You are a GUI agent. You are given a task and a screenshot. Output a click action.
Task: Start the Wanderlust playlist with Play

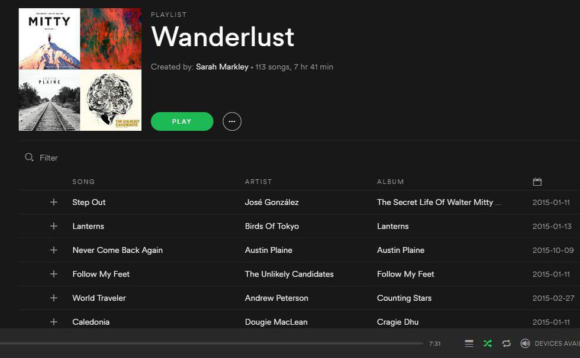pyautogui.click(x=182, y=121)
